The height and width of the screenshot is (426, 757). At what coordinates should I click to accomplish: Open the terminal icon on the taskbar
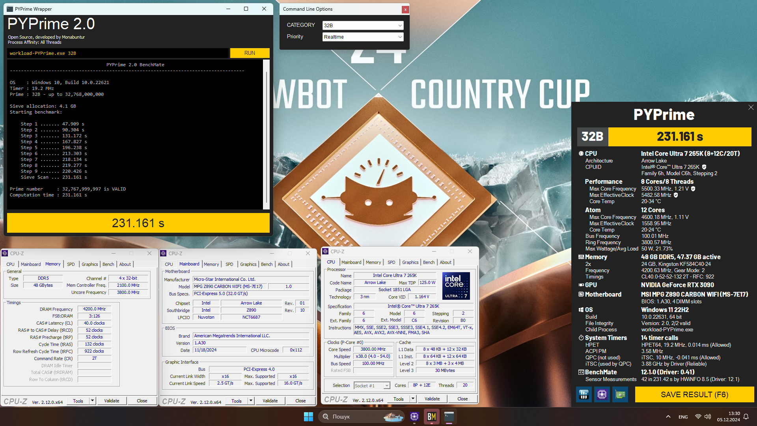tap(449, 417)
